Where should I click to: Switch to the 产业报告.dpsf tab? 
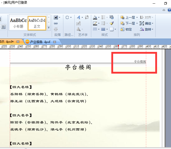(40, 42)
